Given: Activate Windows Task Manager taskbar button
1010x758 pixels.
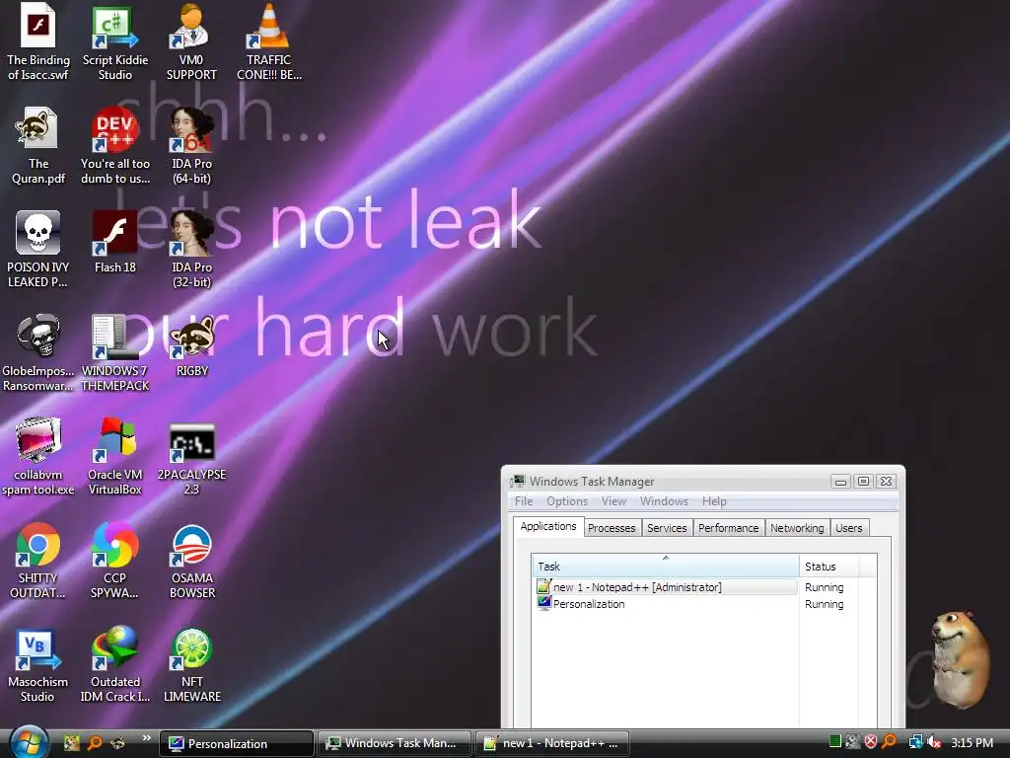Looking at the screenshot, I should [x=395, y=743].
